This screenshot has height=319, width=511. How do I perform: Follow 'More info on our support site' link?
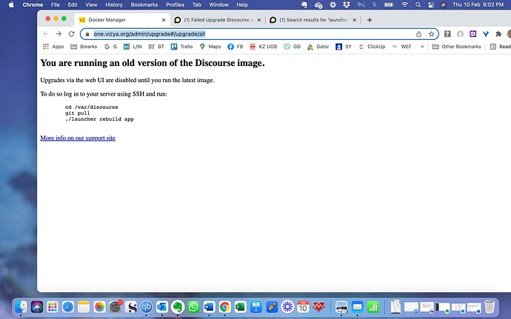[x=78, y=138]
